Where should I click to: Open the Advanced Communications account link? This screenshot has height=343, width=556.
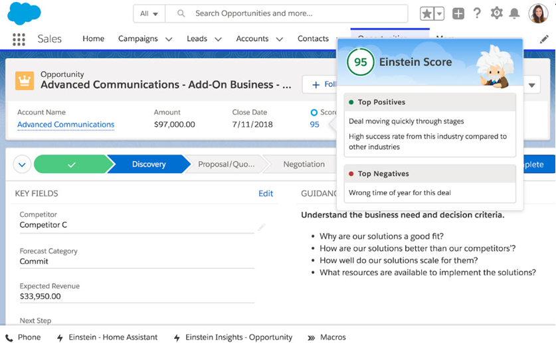66,125
